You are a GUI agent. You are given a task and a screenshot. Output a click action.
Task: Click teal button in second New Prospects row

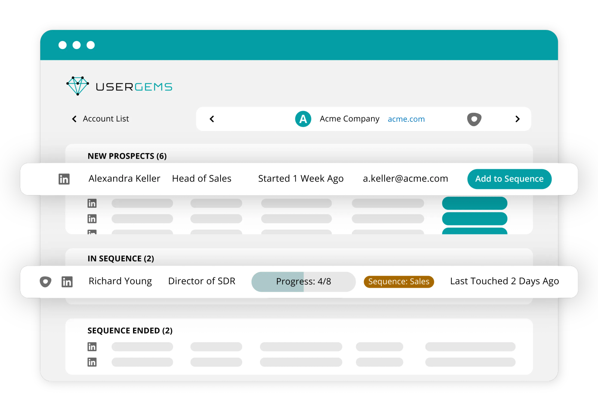475,203
